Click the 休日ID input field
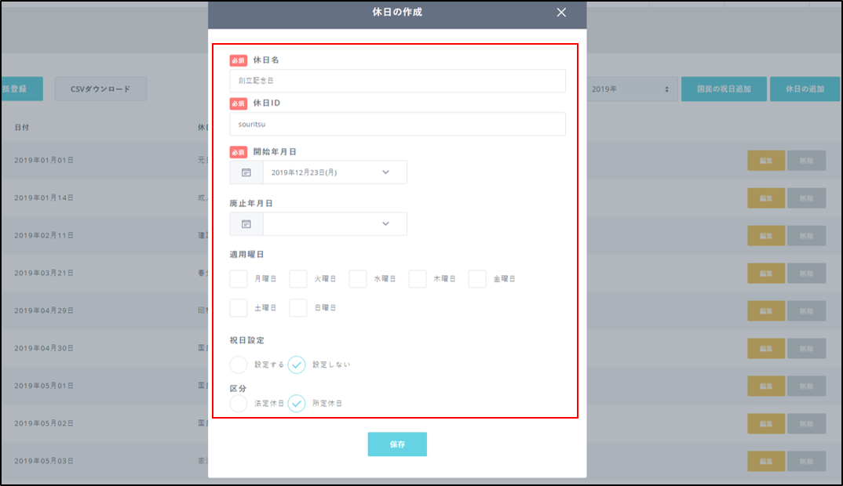This screenshot has height=486, width=843. 397,124
